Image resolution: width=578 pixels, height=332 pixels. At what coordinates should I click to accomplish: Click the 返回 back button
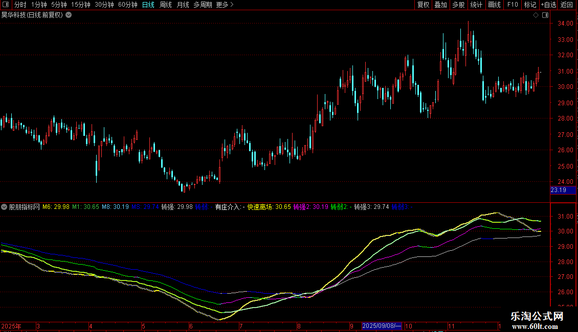click(x=567, y=5)
